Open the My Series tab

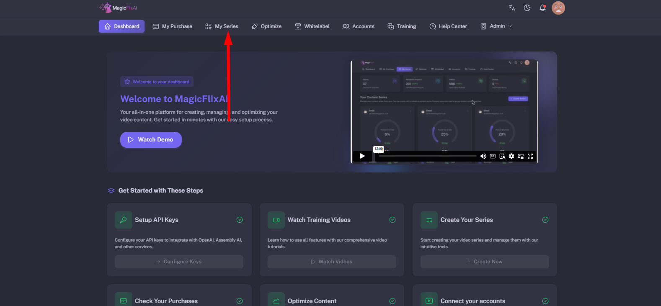[222, 26]
